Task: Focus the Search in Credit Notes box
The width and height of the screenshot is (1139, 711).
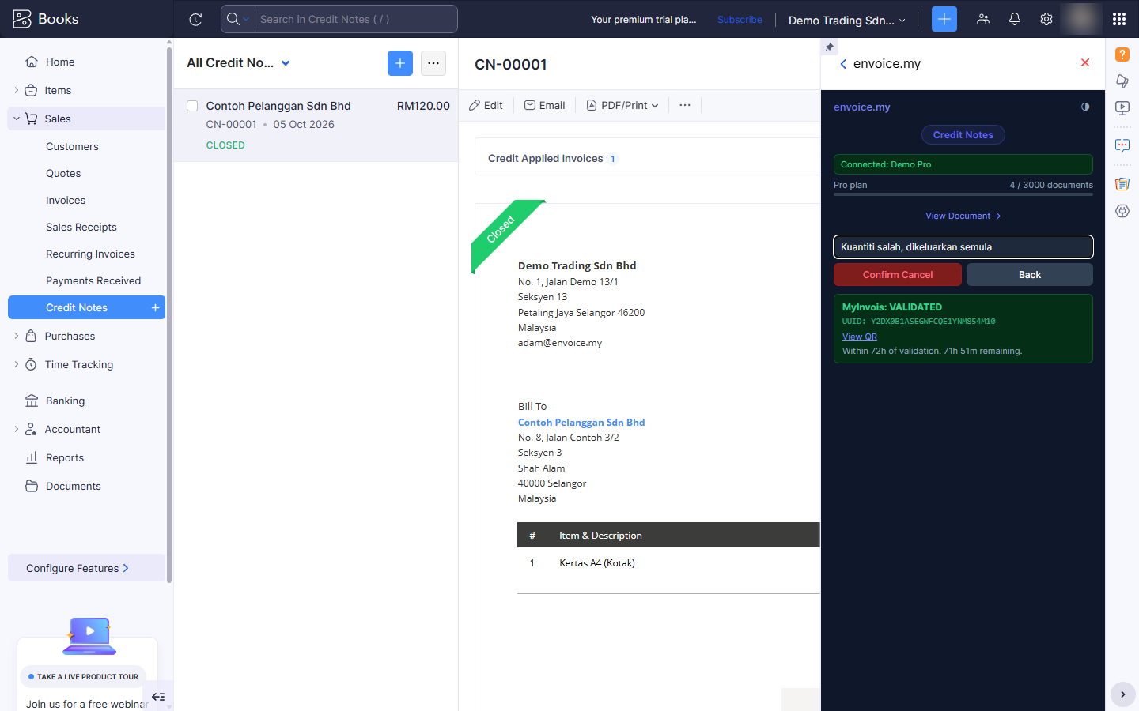Action: [x=356, y=19]
